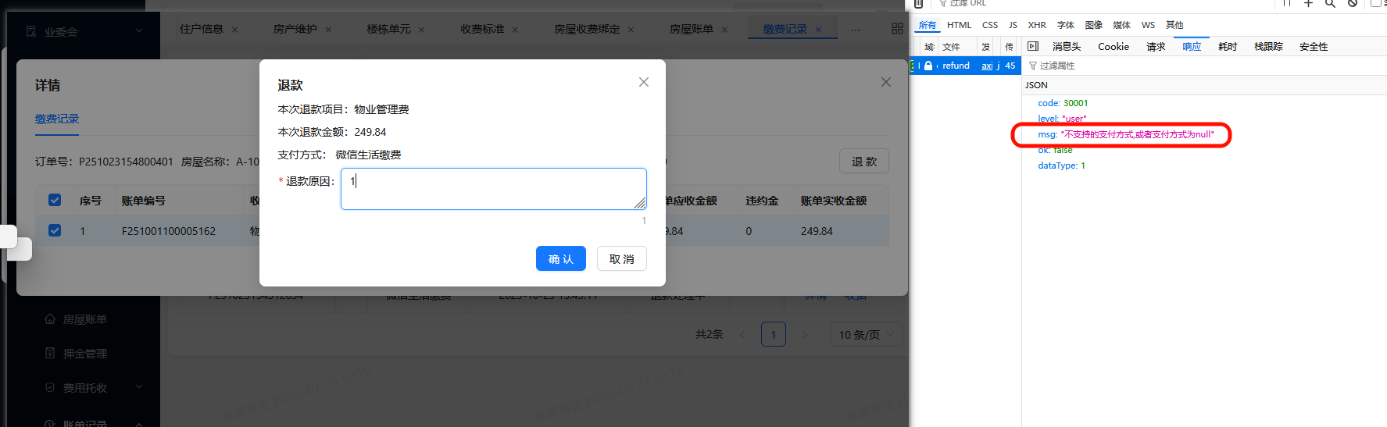Click the devtools search magnifier icon

click(x=1330, y=3)
